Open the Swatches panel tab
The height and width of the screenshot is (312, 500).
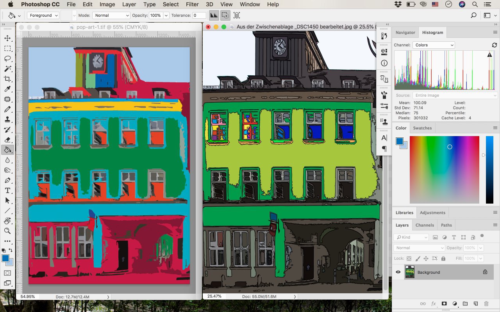422,128
